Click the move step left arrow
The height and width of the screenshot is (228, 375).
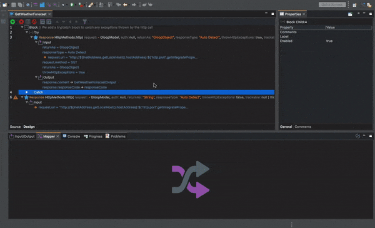coord(70,22)
